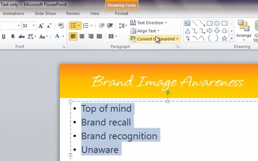Align text right
This screenshot has width=258, height=161.
91,36
